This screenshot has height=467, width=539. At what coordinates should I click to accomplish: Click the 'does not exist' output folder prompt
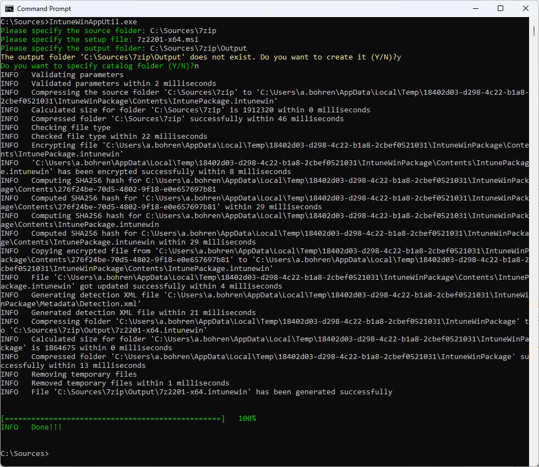201,57
